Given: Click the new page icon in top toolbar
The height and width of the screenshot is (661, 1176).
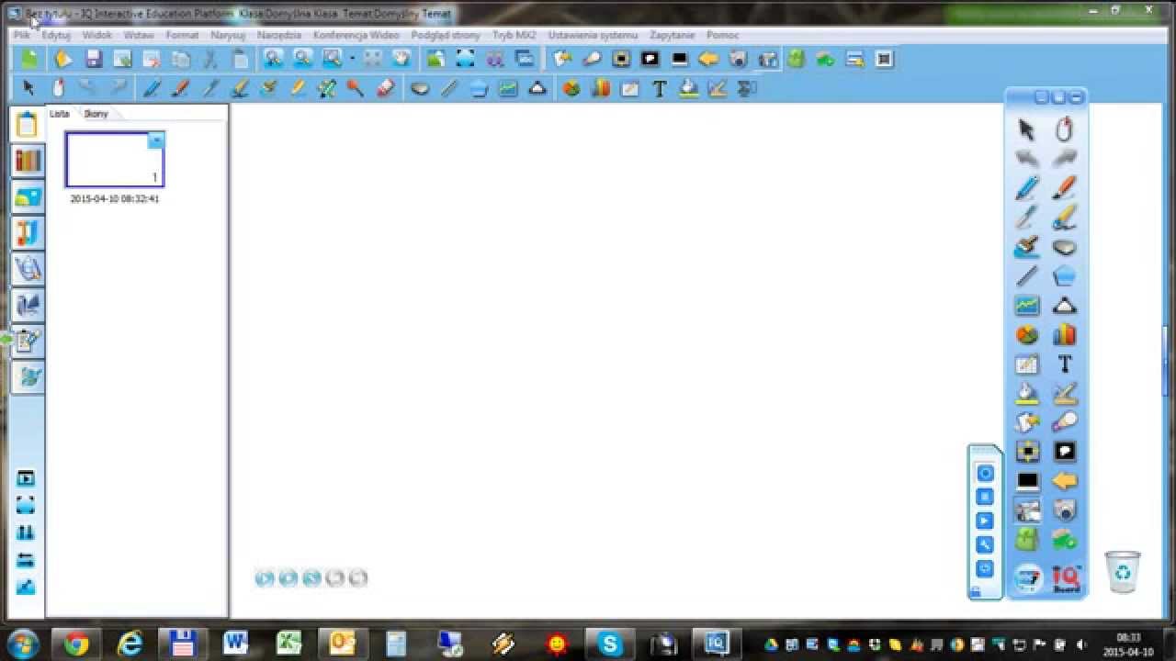Looking at the screenshot, I should [x=30, y=59].
